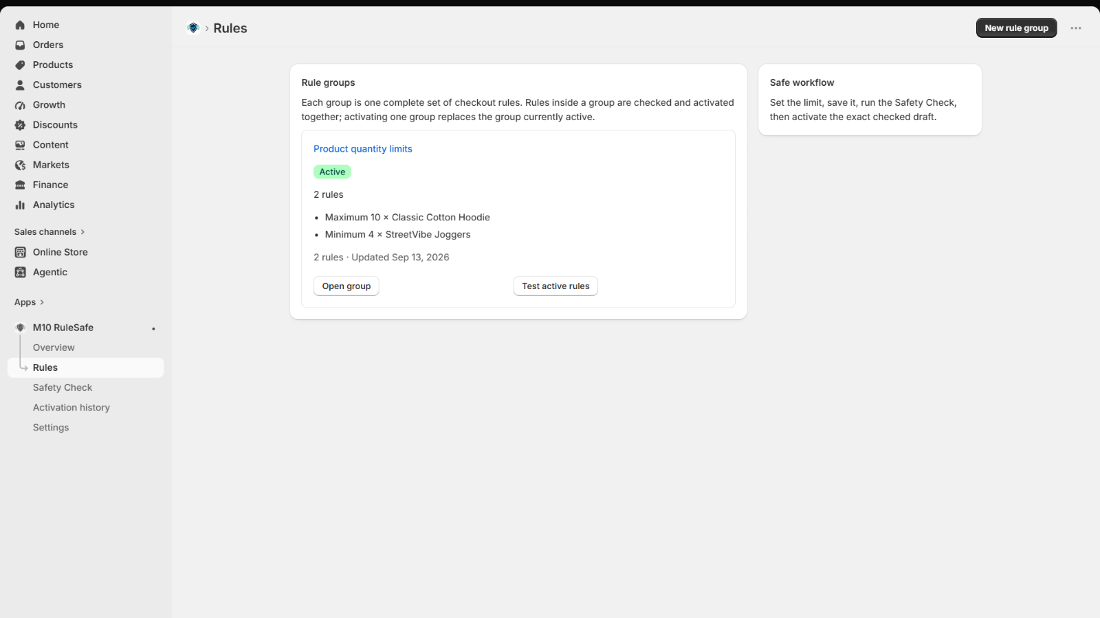Open Markets via the globe icon
The width and height of the screenshot is (1100, 618).
20,165
